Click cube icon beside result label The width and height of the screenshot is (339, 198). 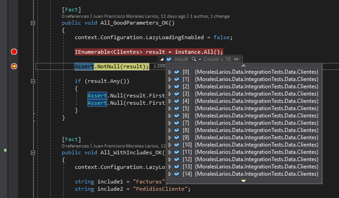tap(169, 59)
